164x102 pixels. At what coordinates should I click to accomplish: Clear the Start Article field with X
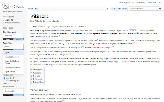(x=21, y=36)
